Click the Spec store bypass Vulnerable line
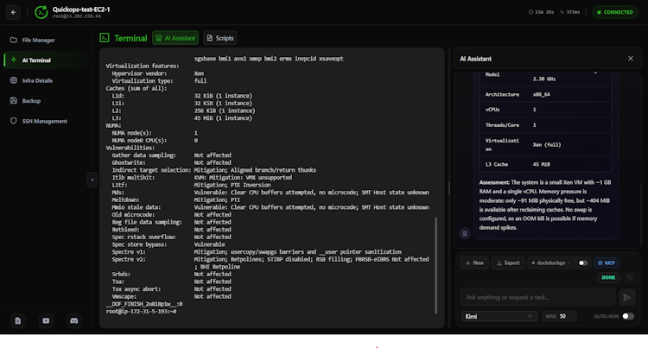 tap(168, 244)
